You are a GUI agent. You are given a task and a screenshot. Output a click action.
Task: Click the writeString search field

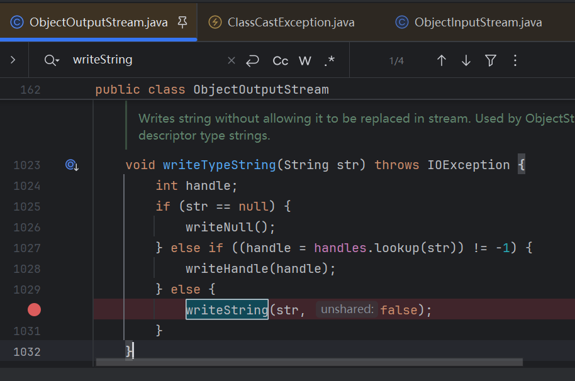pos(147,60)
